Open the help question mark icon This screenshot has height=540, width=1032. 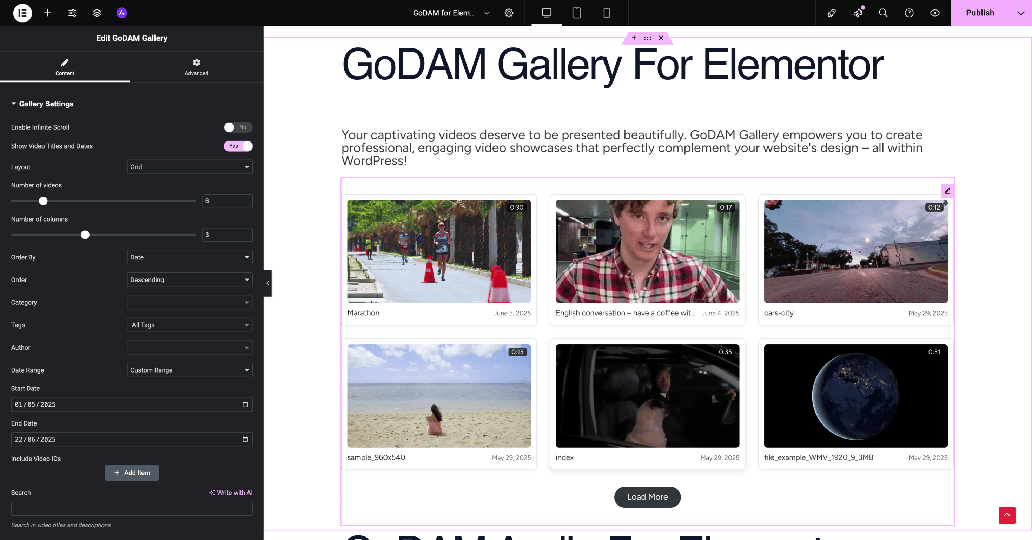909,13
